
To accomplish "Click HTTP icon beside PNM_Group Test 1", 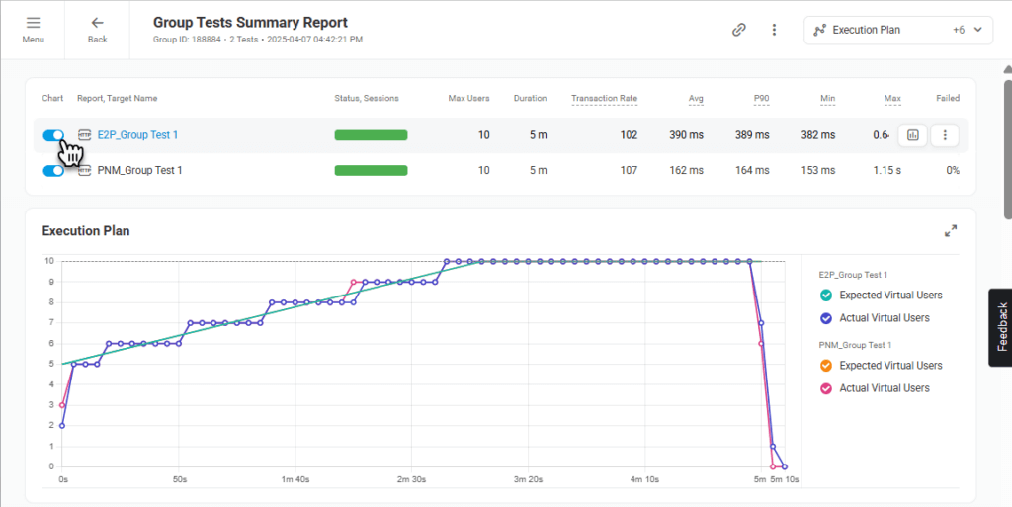I will tap(85, 170).
